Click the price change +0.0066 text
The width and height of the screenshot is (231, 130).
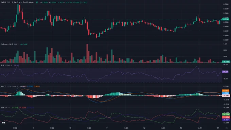76,2
